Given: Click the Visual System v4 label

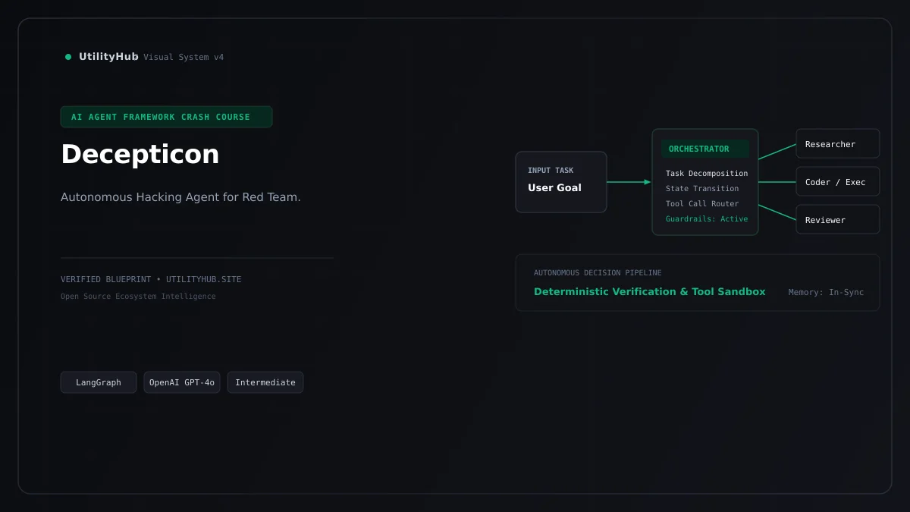Looking at the screenshot, I should pos(184,58).
